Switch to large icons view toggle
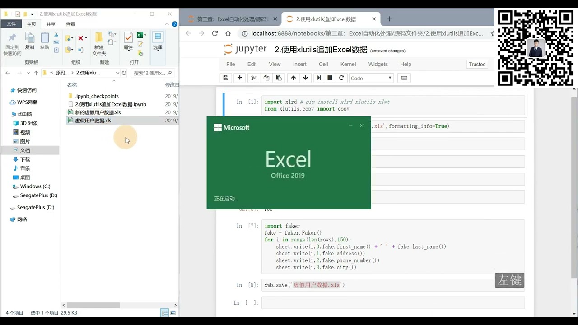The width and height of the screenshot is (578, 325). (x=172, y=313)
